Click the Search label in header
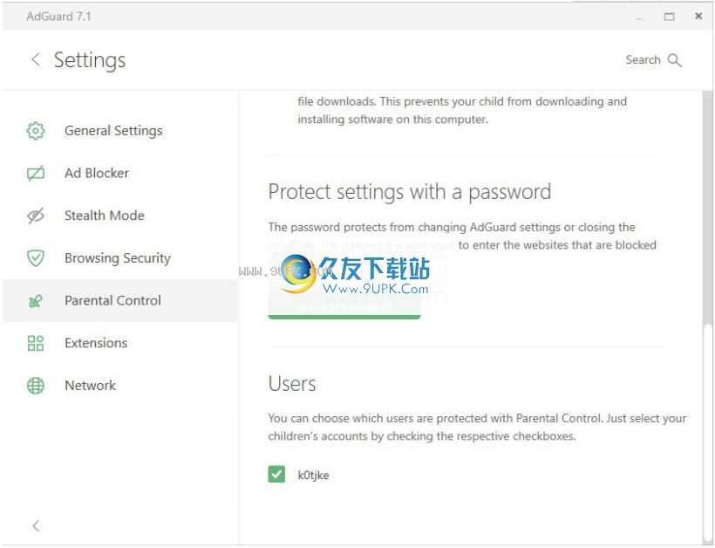 (643, 59)
